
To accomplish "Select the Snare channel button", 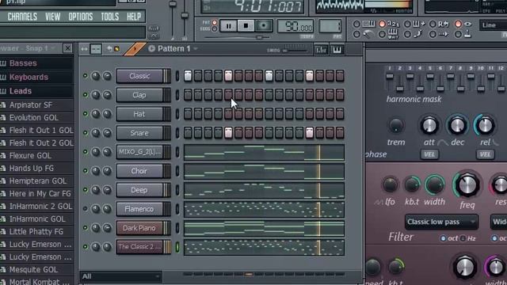I will pos(139,133).
